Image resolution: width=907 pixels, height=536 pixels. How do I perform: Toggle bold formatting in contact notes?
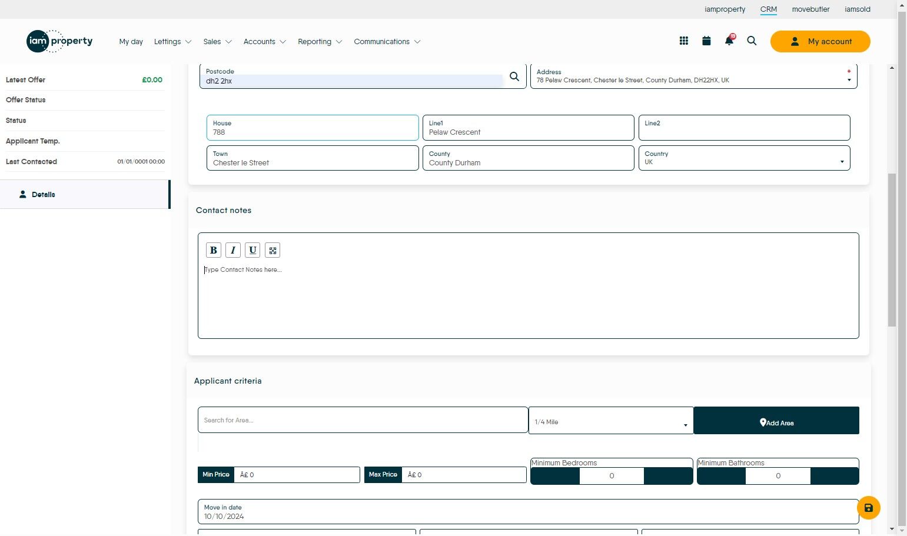tap(214, 250)
